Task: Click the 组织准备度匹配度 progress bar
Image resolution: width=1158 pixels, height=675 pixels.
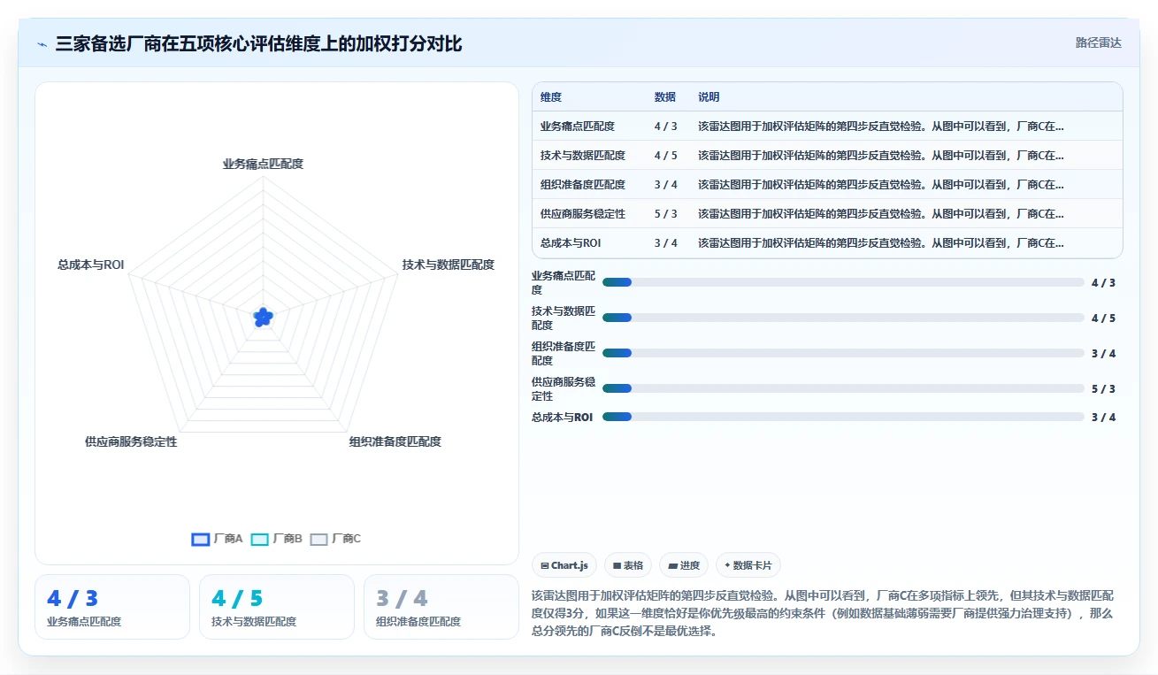Action: pyautogui.click(x=843, y=353)
